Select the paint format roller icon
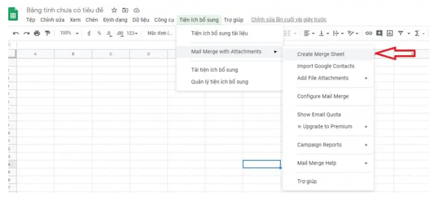The width and height of the screenshot is (435, 199). pos(47,33)
